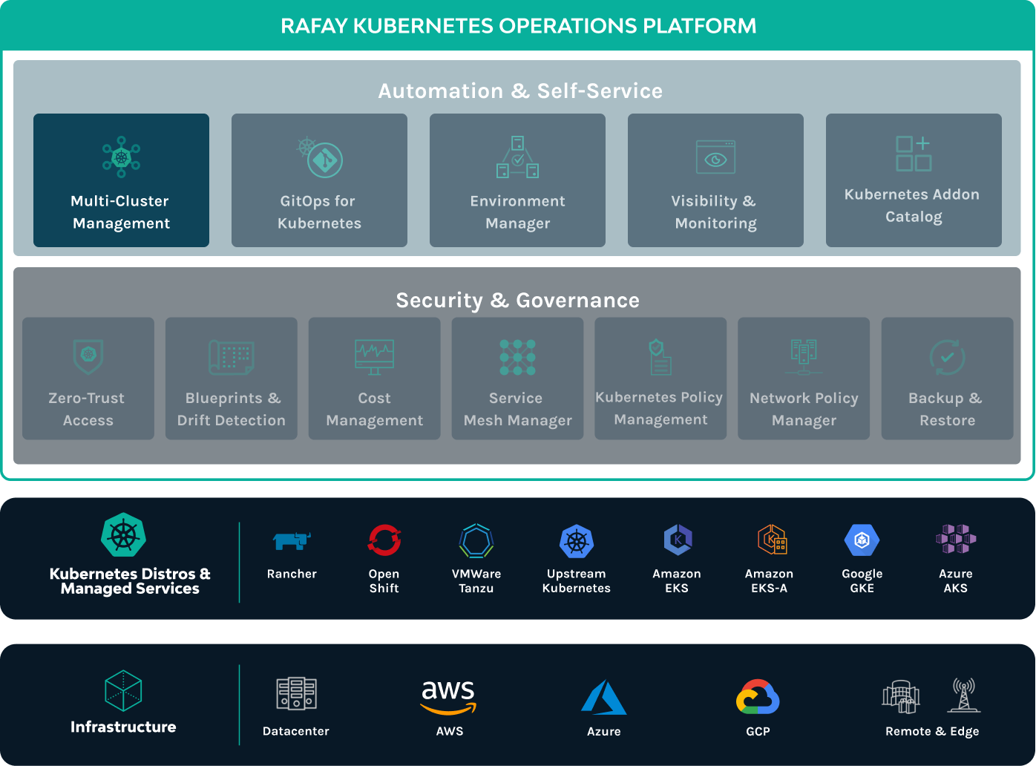Click the Amazon EKS text label

coord(677,581)
